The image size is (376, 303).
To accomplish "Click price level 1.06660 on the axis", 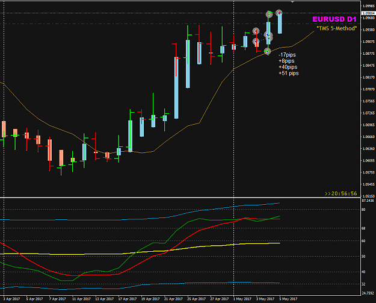I will (x=369, y=137).
